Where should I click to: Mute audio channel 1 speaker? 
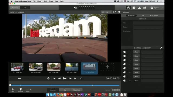point(125,52)
